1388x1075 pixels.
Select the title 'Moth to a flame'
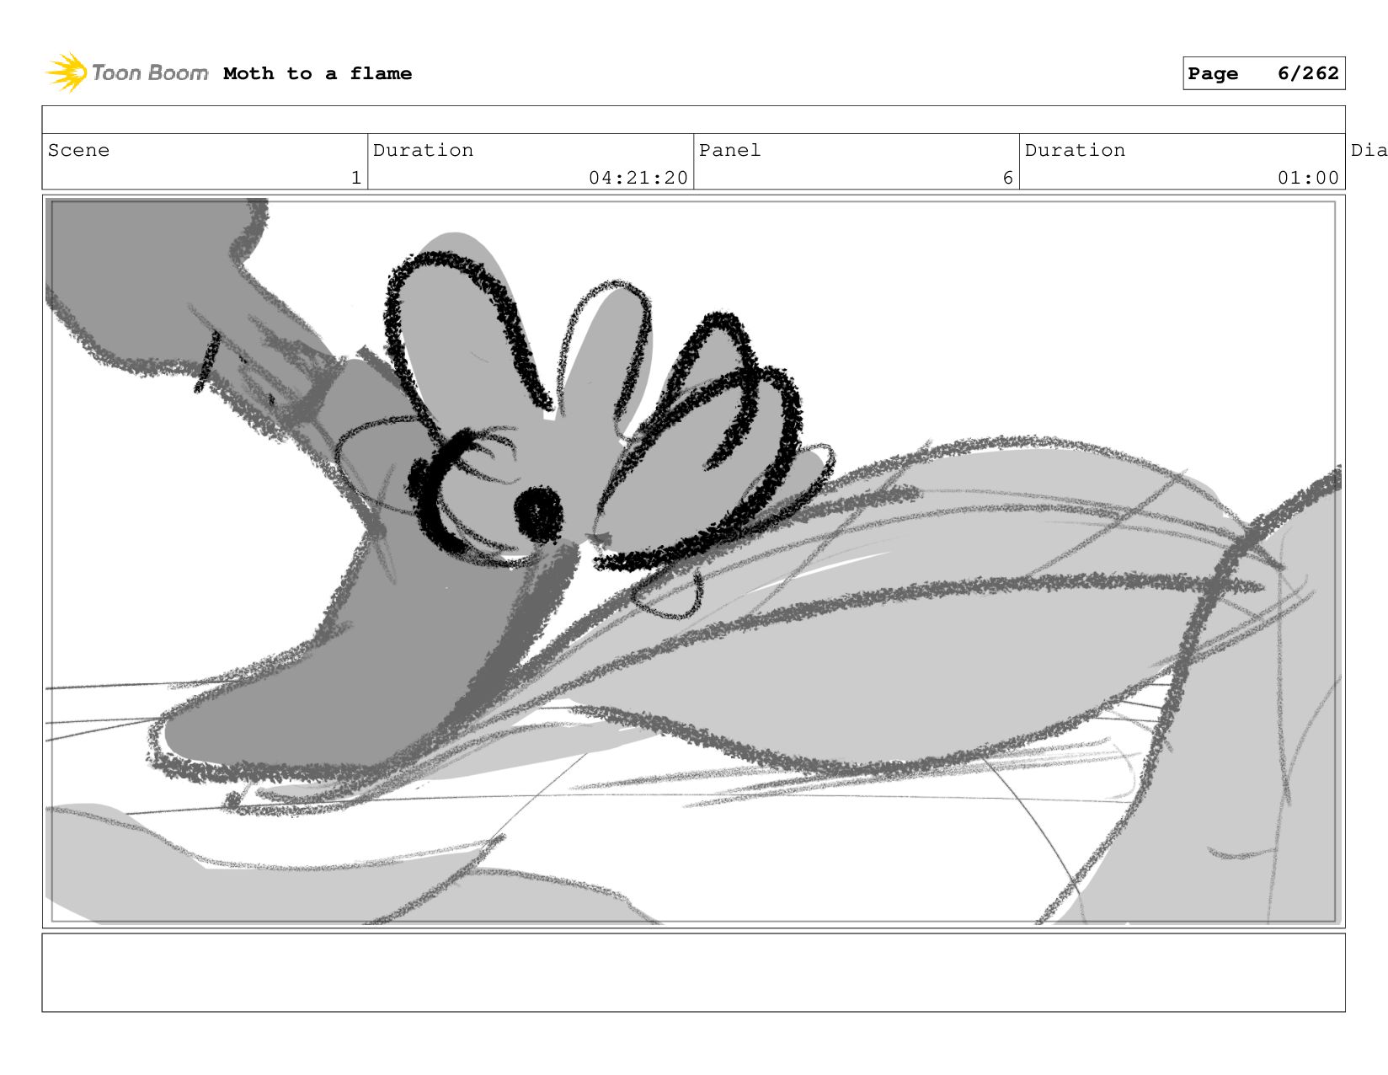coord(318,73)
